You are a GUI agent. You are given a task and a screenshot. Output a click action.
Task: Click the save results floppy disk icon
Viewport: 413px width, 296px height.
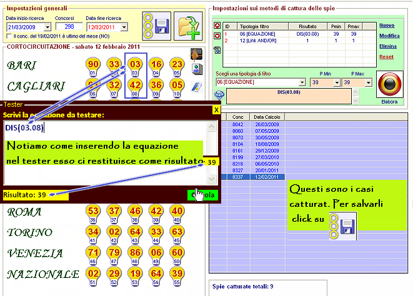click(x=156, y=26)
